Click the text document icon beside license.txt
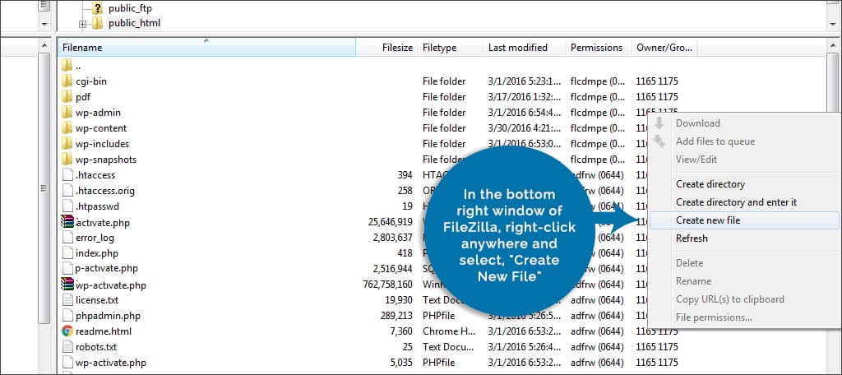The width and height of the screenshot is (842, 375). (x=67, y=300)
